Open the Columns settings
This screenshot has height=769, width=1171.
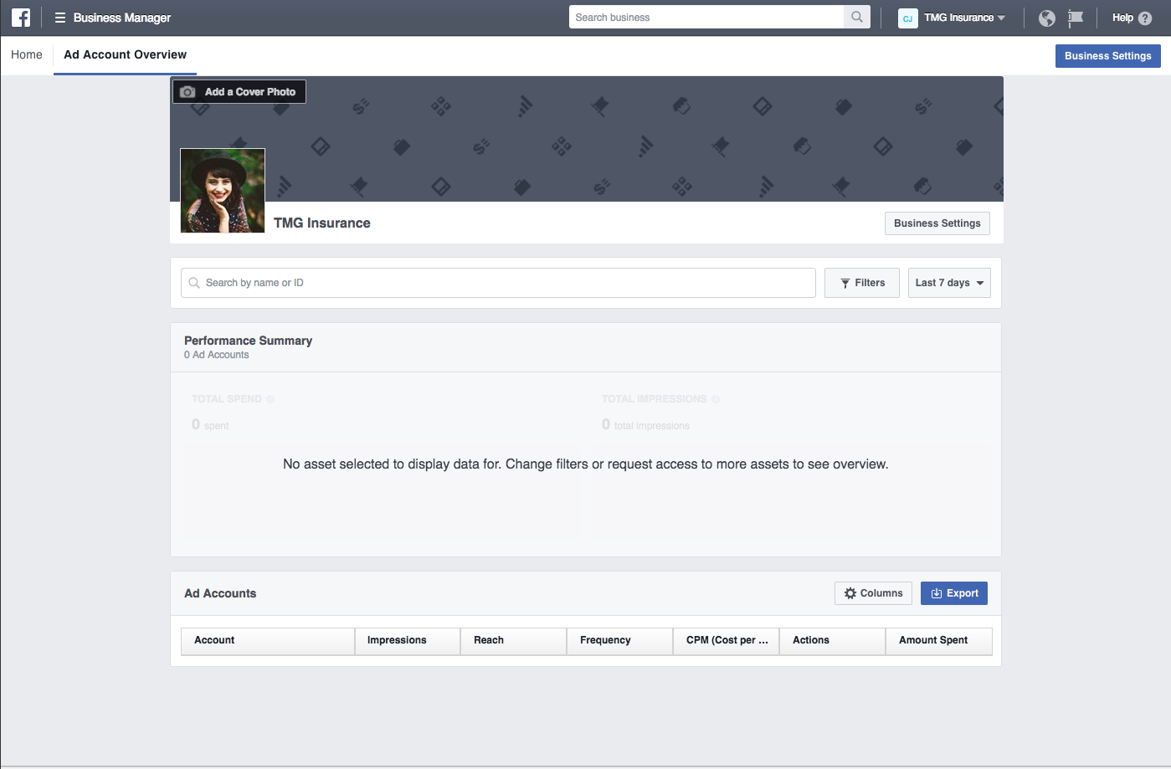pos(873,593)
